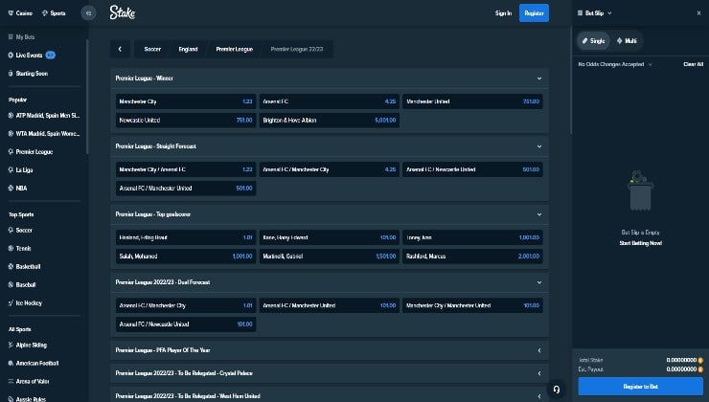Expand To Be Relegated - Crystal Palace section
The image size is (709, 402).
point(330,373)
